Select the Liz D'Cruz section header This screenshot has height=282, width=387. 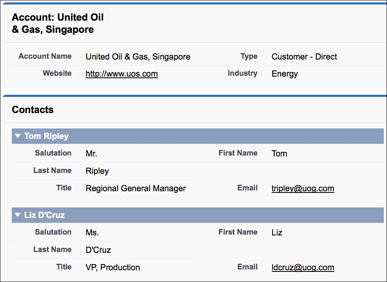coord(198,215)
